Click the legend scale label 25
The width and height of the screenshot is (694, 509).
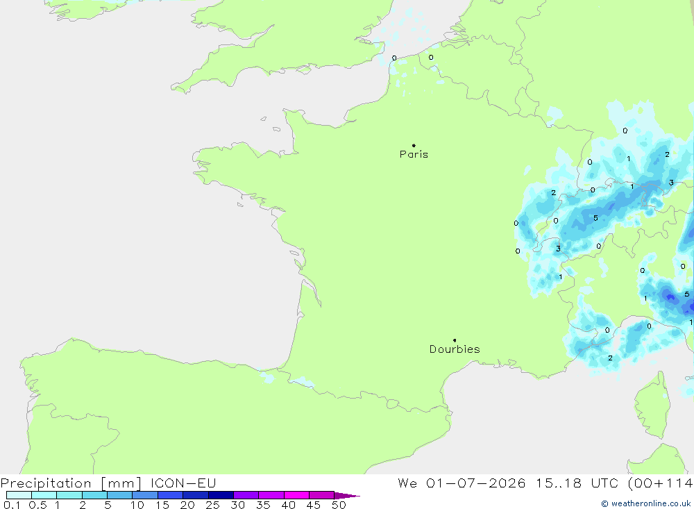pyautogui.click(x=212, y=505)
